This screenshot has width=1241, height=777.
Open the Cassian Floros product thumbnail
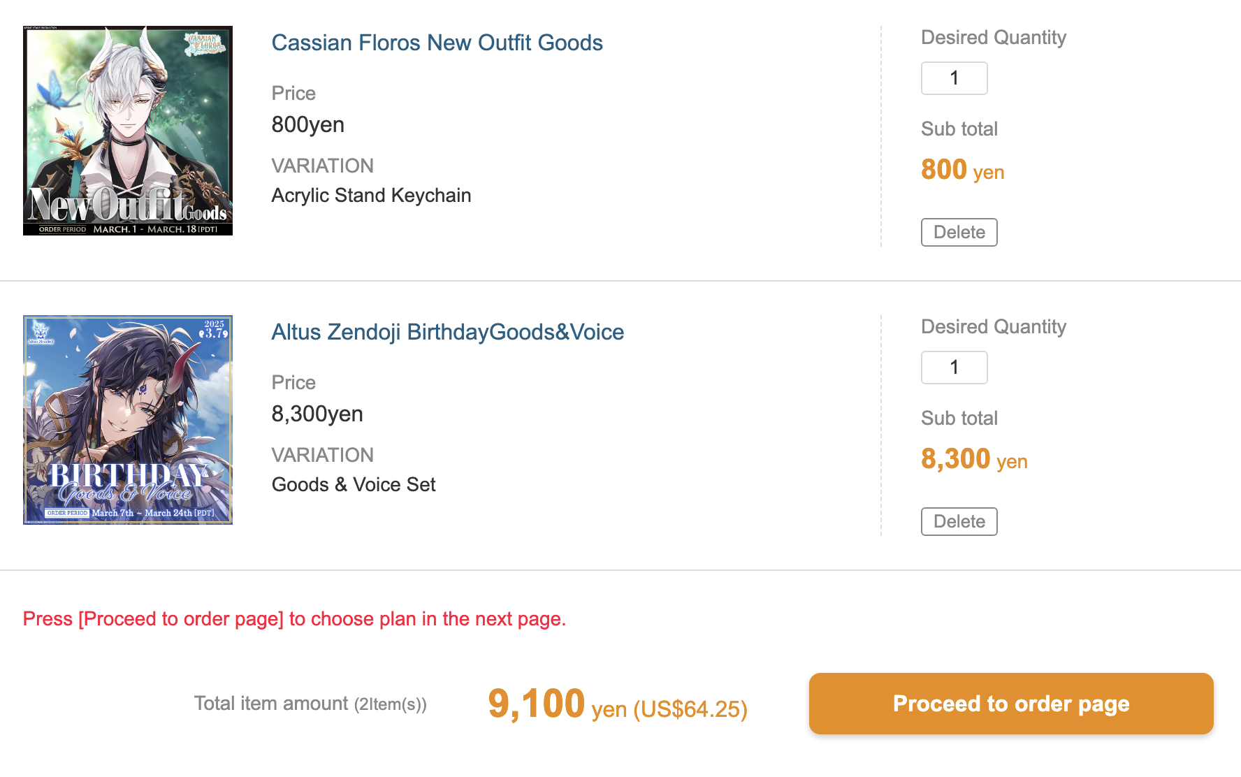pos(128,131)
